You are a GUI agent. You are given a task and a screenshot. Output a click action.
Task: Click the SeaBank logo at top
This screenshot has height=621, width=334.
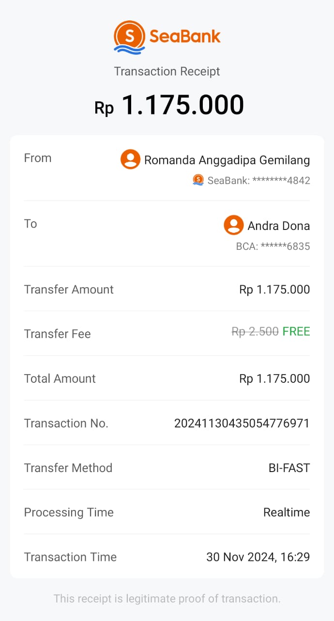(167, 37)
